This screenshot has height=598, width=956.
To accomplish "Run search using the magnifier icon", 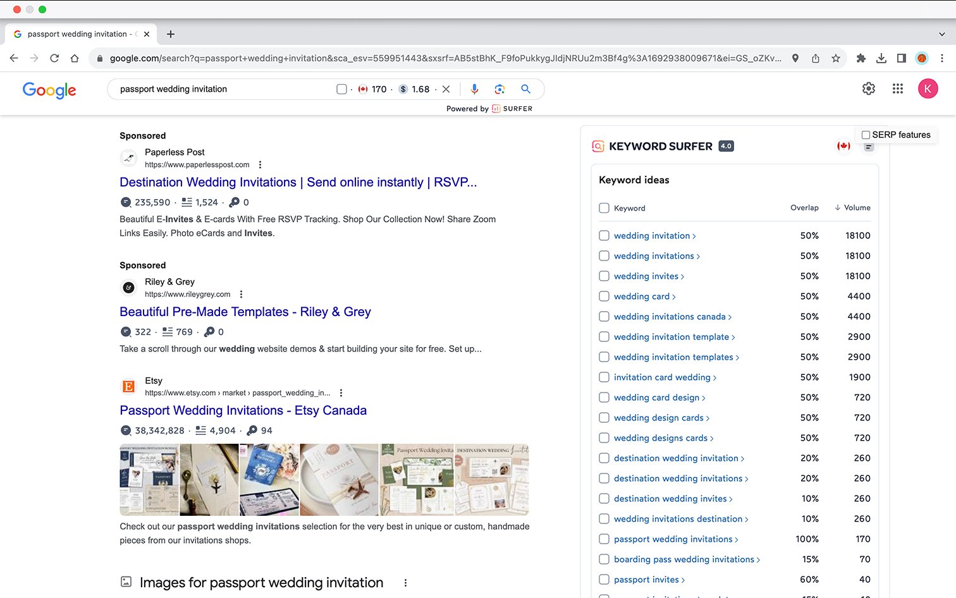I will tap(525, 89).
